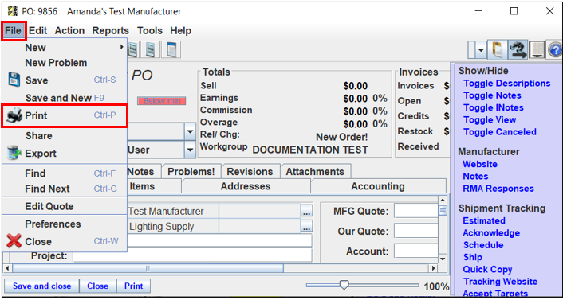Viewport: 563px width, 300px height.
Task: Open the Tools menu
Action: point(150,31)
